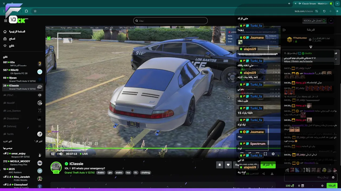Select the chatting tag chip
This screenshot has width=341, height=191.
pos(145,172)
